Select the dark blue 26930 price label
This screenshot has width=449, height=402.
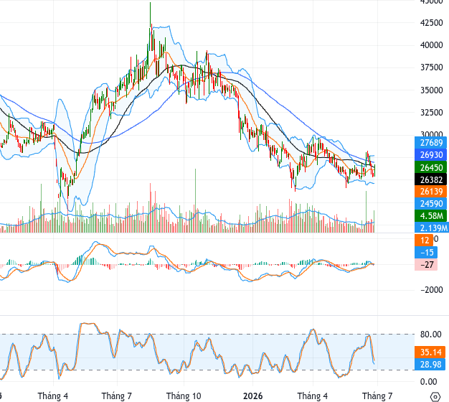(430, 155)
